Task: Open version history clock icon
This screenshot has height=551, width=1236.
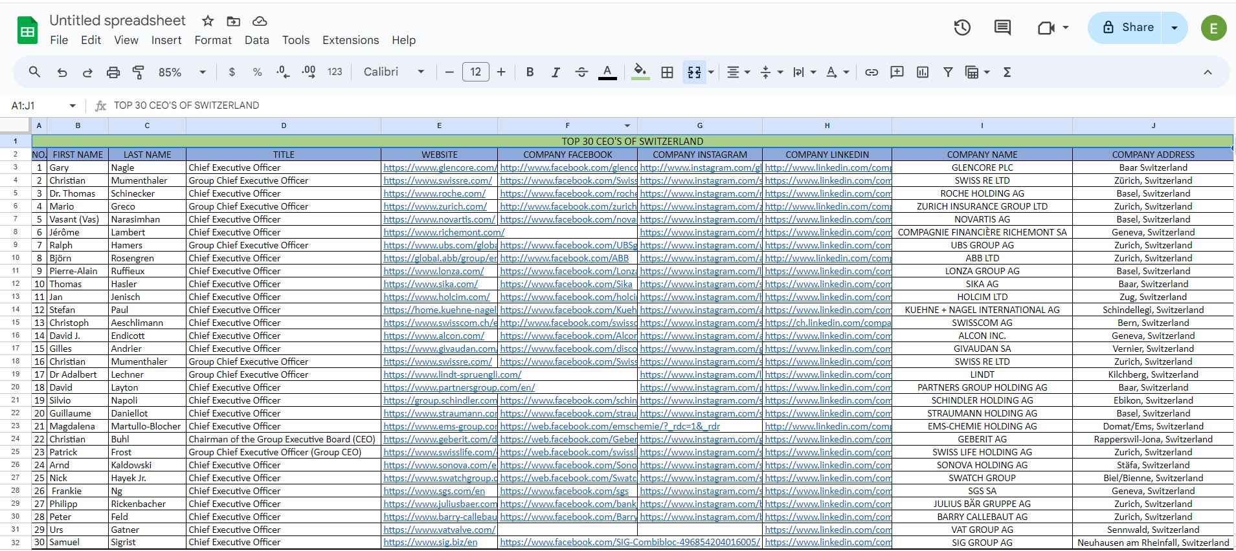Action: [x=962, y=27]
